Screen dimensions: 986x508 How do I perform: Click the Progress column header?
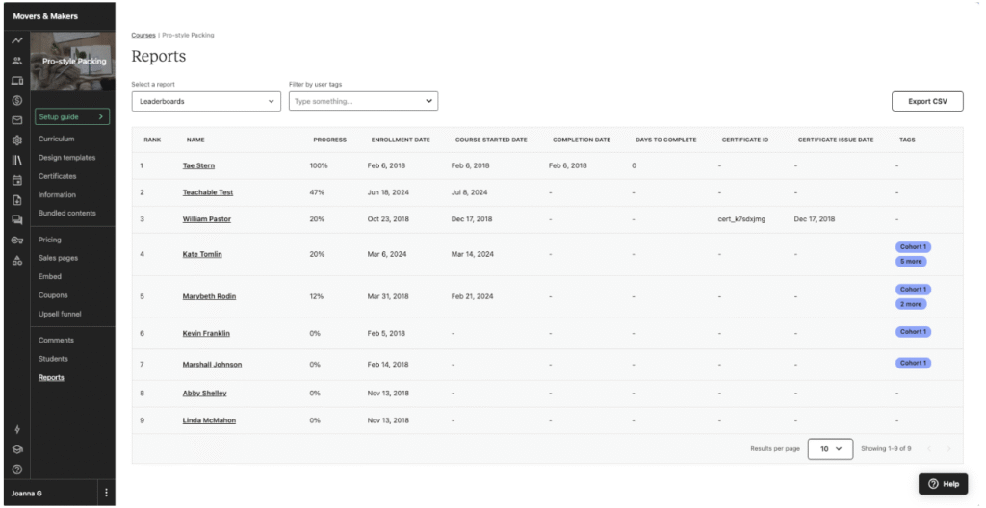pos(329,140)
